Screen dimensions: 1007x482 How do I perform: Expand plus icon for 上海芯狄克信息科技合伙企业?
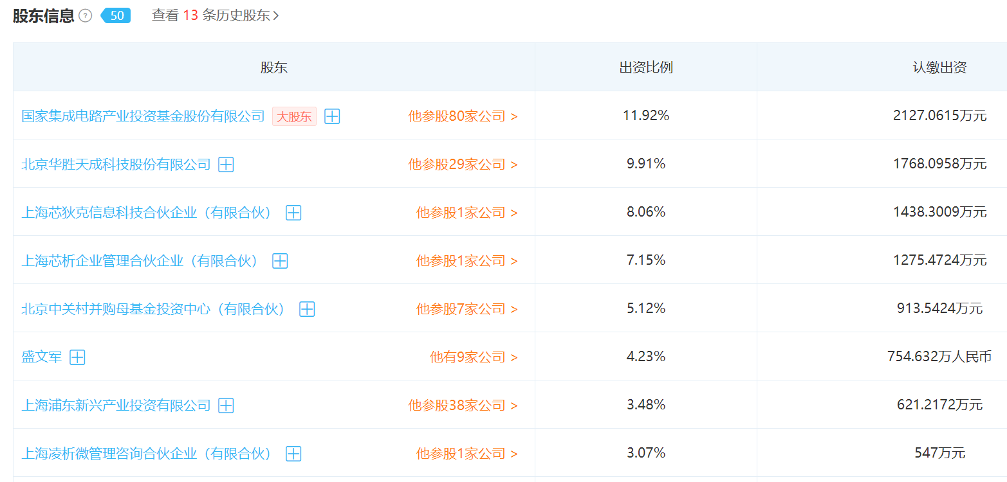coord(293,213)
